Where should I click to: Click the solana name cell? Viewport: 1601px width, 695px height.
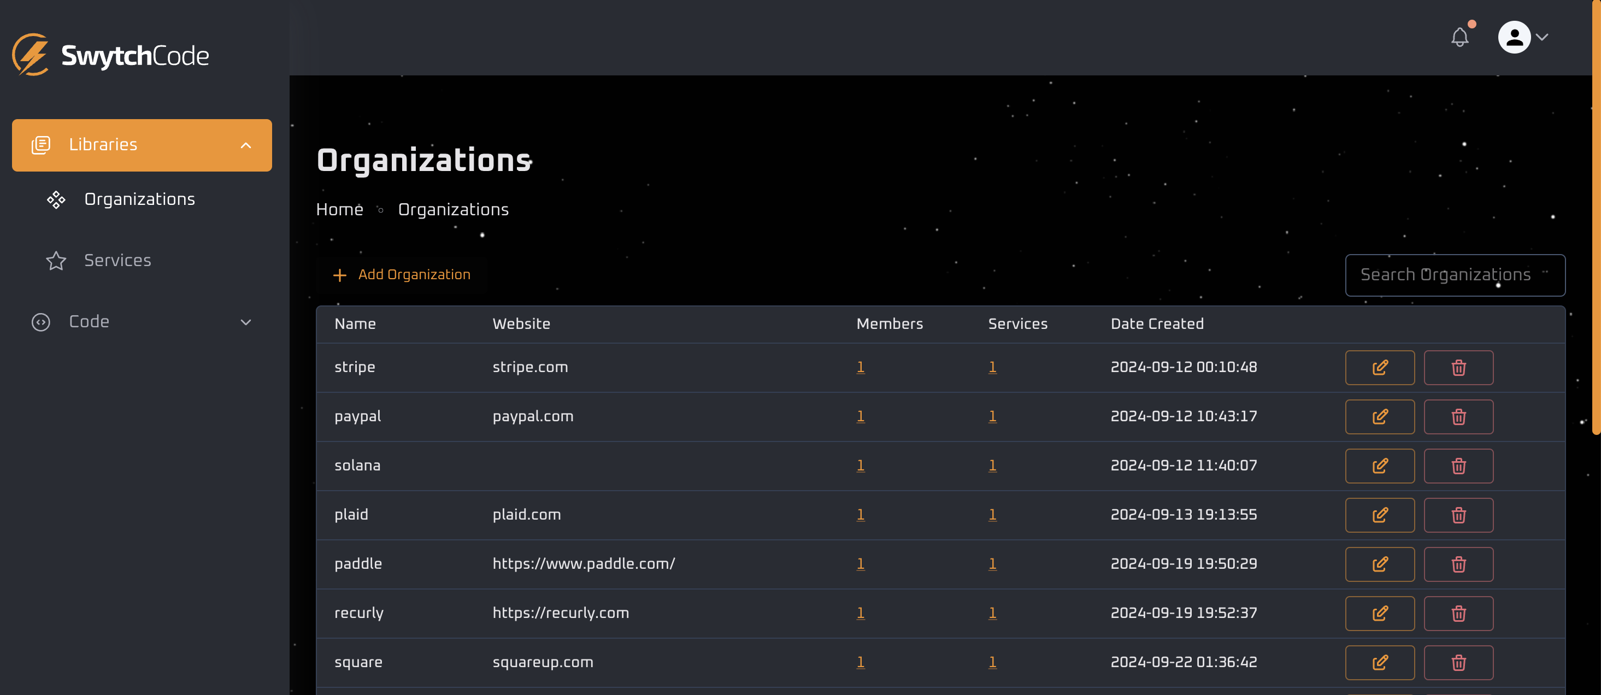[x=357, y=465]
